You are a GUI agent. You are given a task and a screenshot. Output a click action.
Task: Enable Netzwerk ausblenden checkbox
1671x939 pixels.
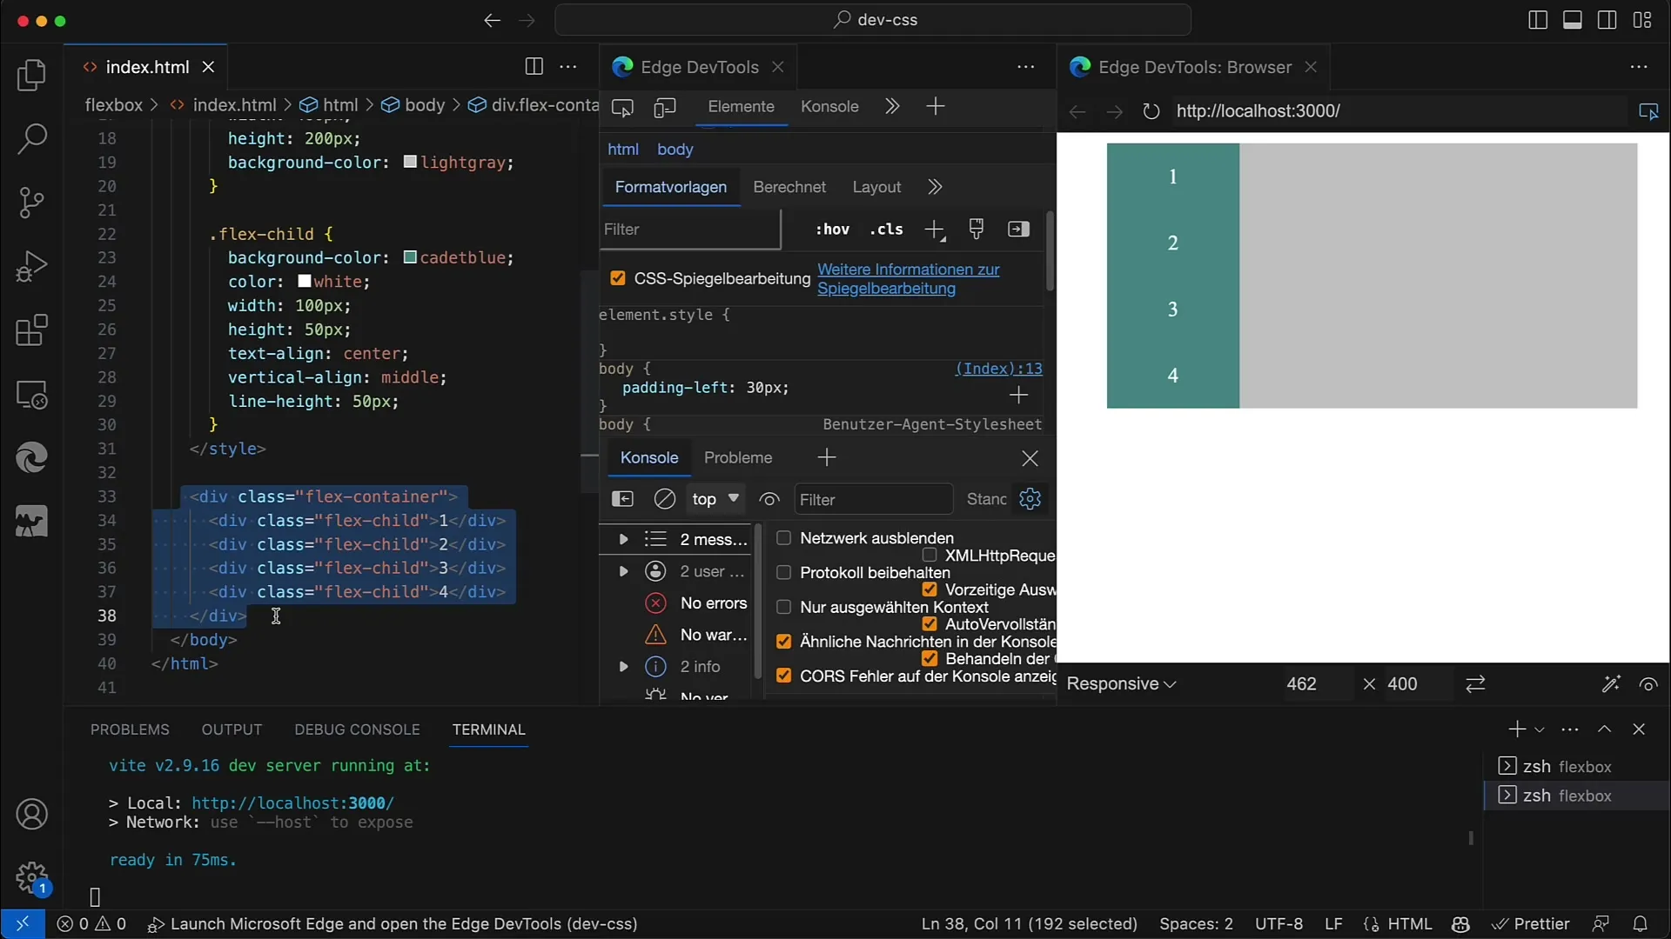[x=783, y=538]
